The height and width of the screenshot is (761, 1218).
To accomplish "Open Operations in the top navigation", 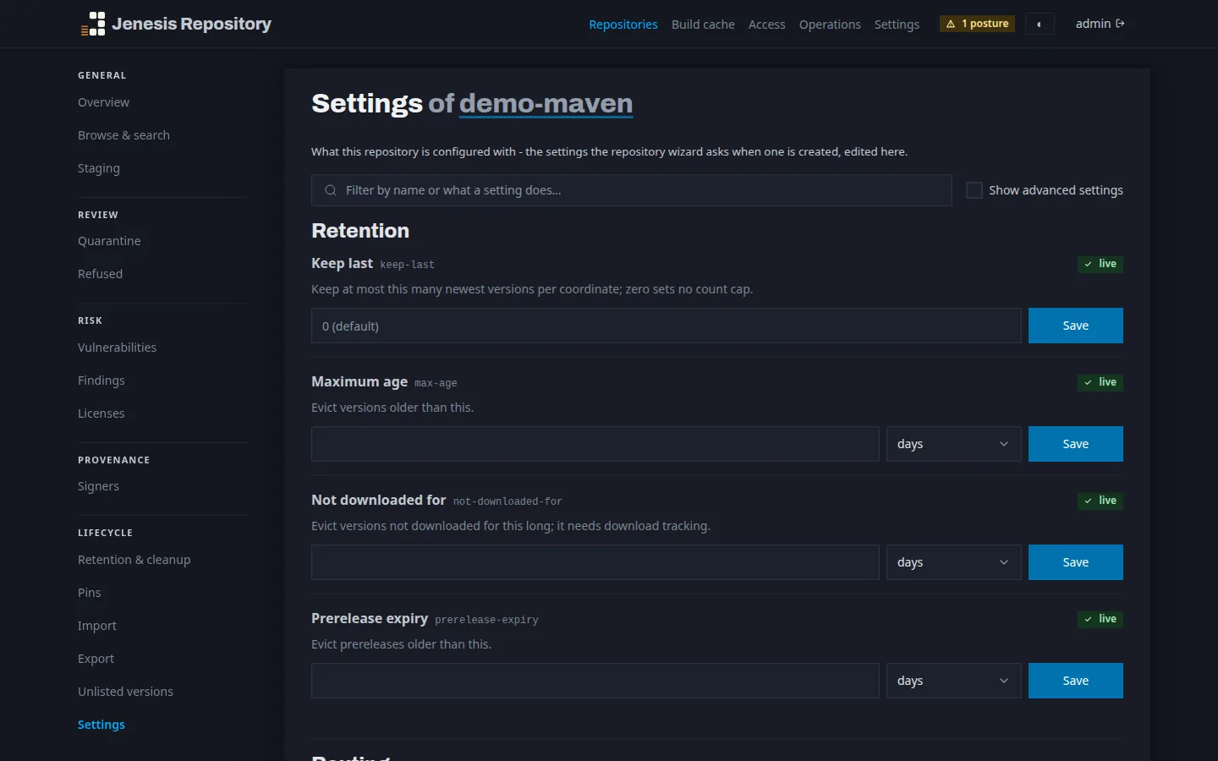I will (830, 25).
